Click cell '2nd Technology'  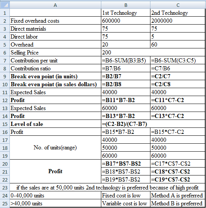click(178, 13)
